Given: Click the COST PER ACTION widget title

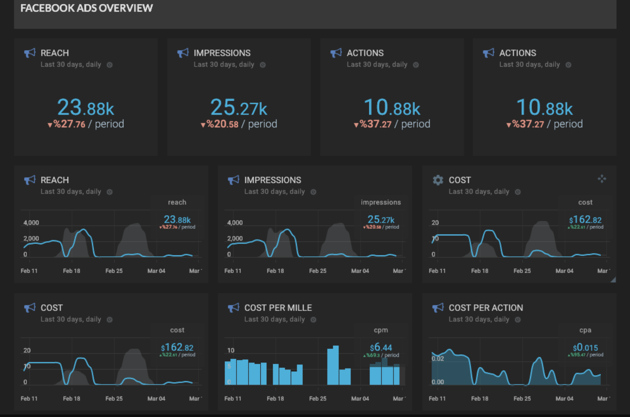Looking at the screenshot, I should 486,308.
